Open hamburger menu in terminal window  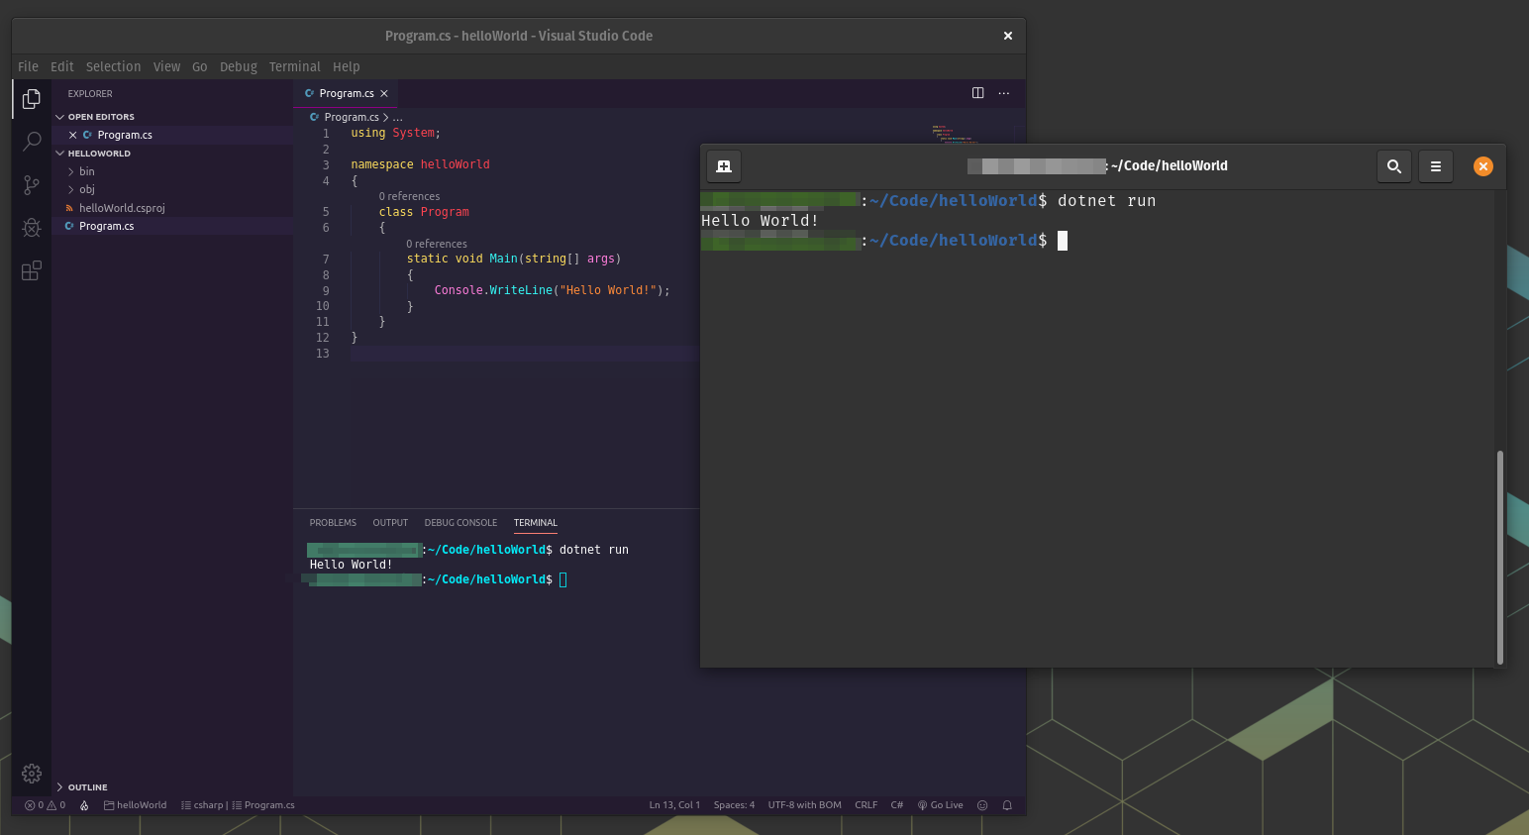coord(1436,166)
